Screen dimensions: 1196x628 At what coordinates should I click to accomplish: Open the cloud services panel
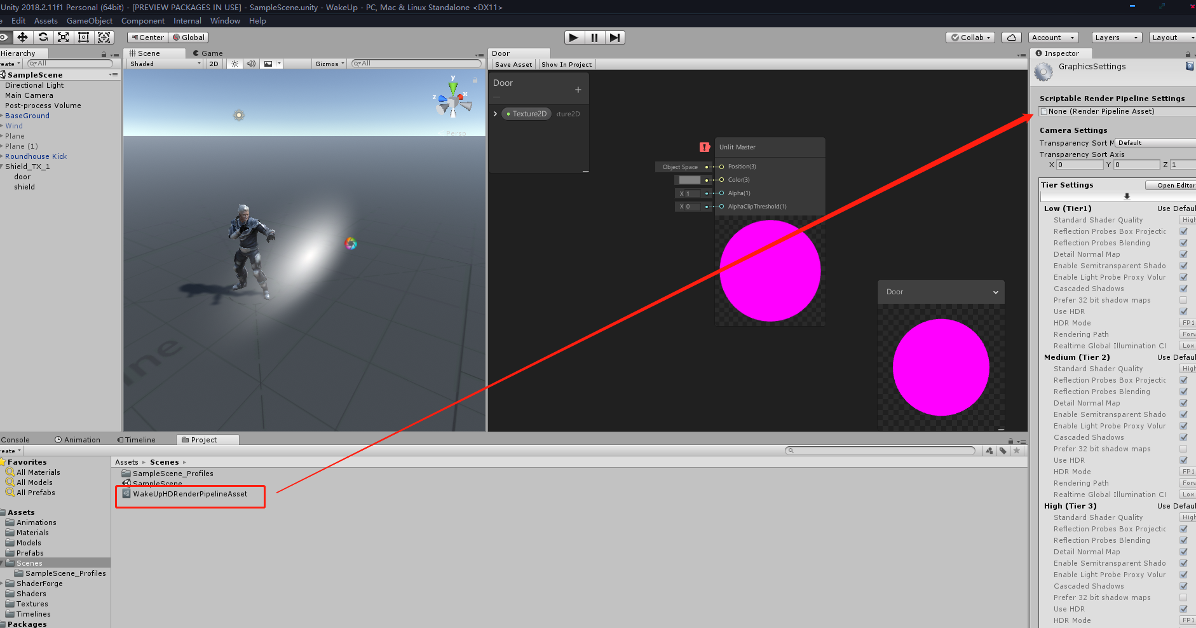(x=1012, y=38)
